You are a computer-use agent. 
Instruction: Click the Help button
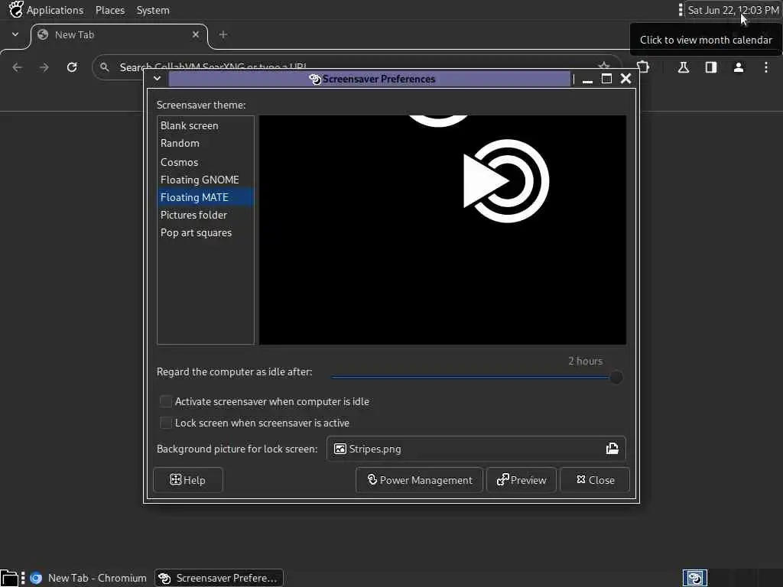pos(188,480)
